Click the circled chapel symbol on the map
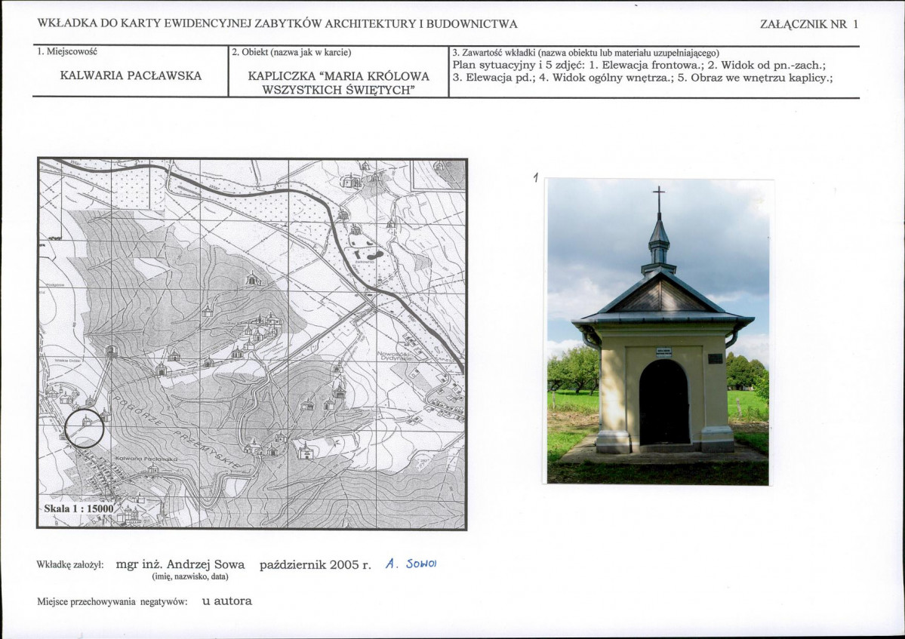This screenshot has height=639, width=905. (x=85, y=428)
